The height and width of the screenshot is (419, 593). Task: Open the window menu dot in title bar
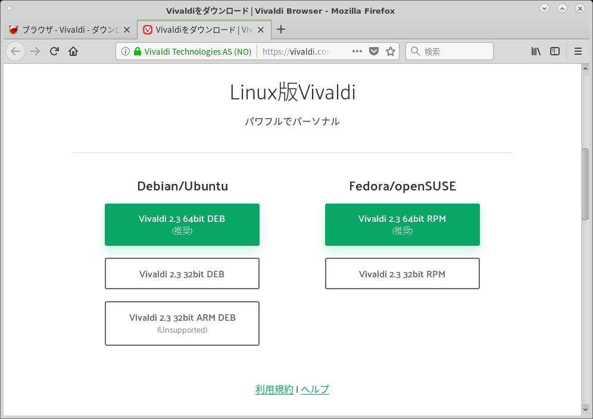pos(10,8)
